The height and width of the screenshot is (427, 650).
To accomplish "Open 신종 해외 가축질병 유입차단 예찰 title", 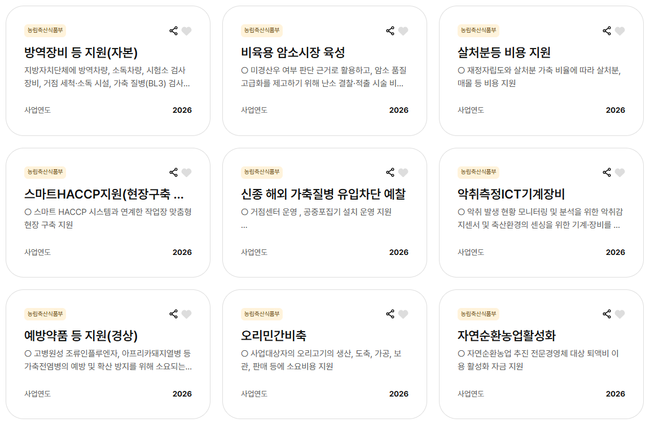I will click(323, 195).
